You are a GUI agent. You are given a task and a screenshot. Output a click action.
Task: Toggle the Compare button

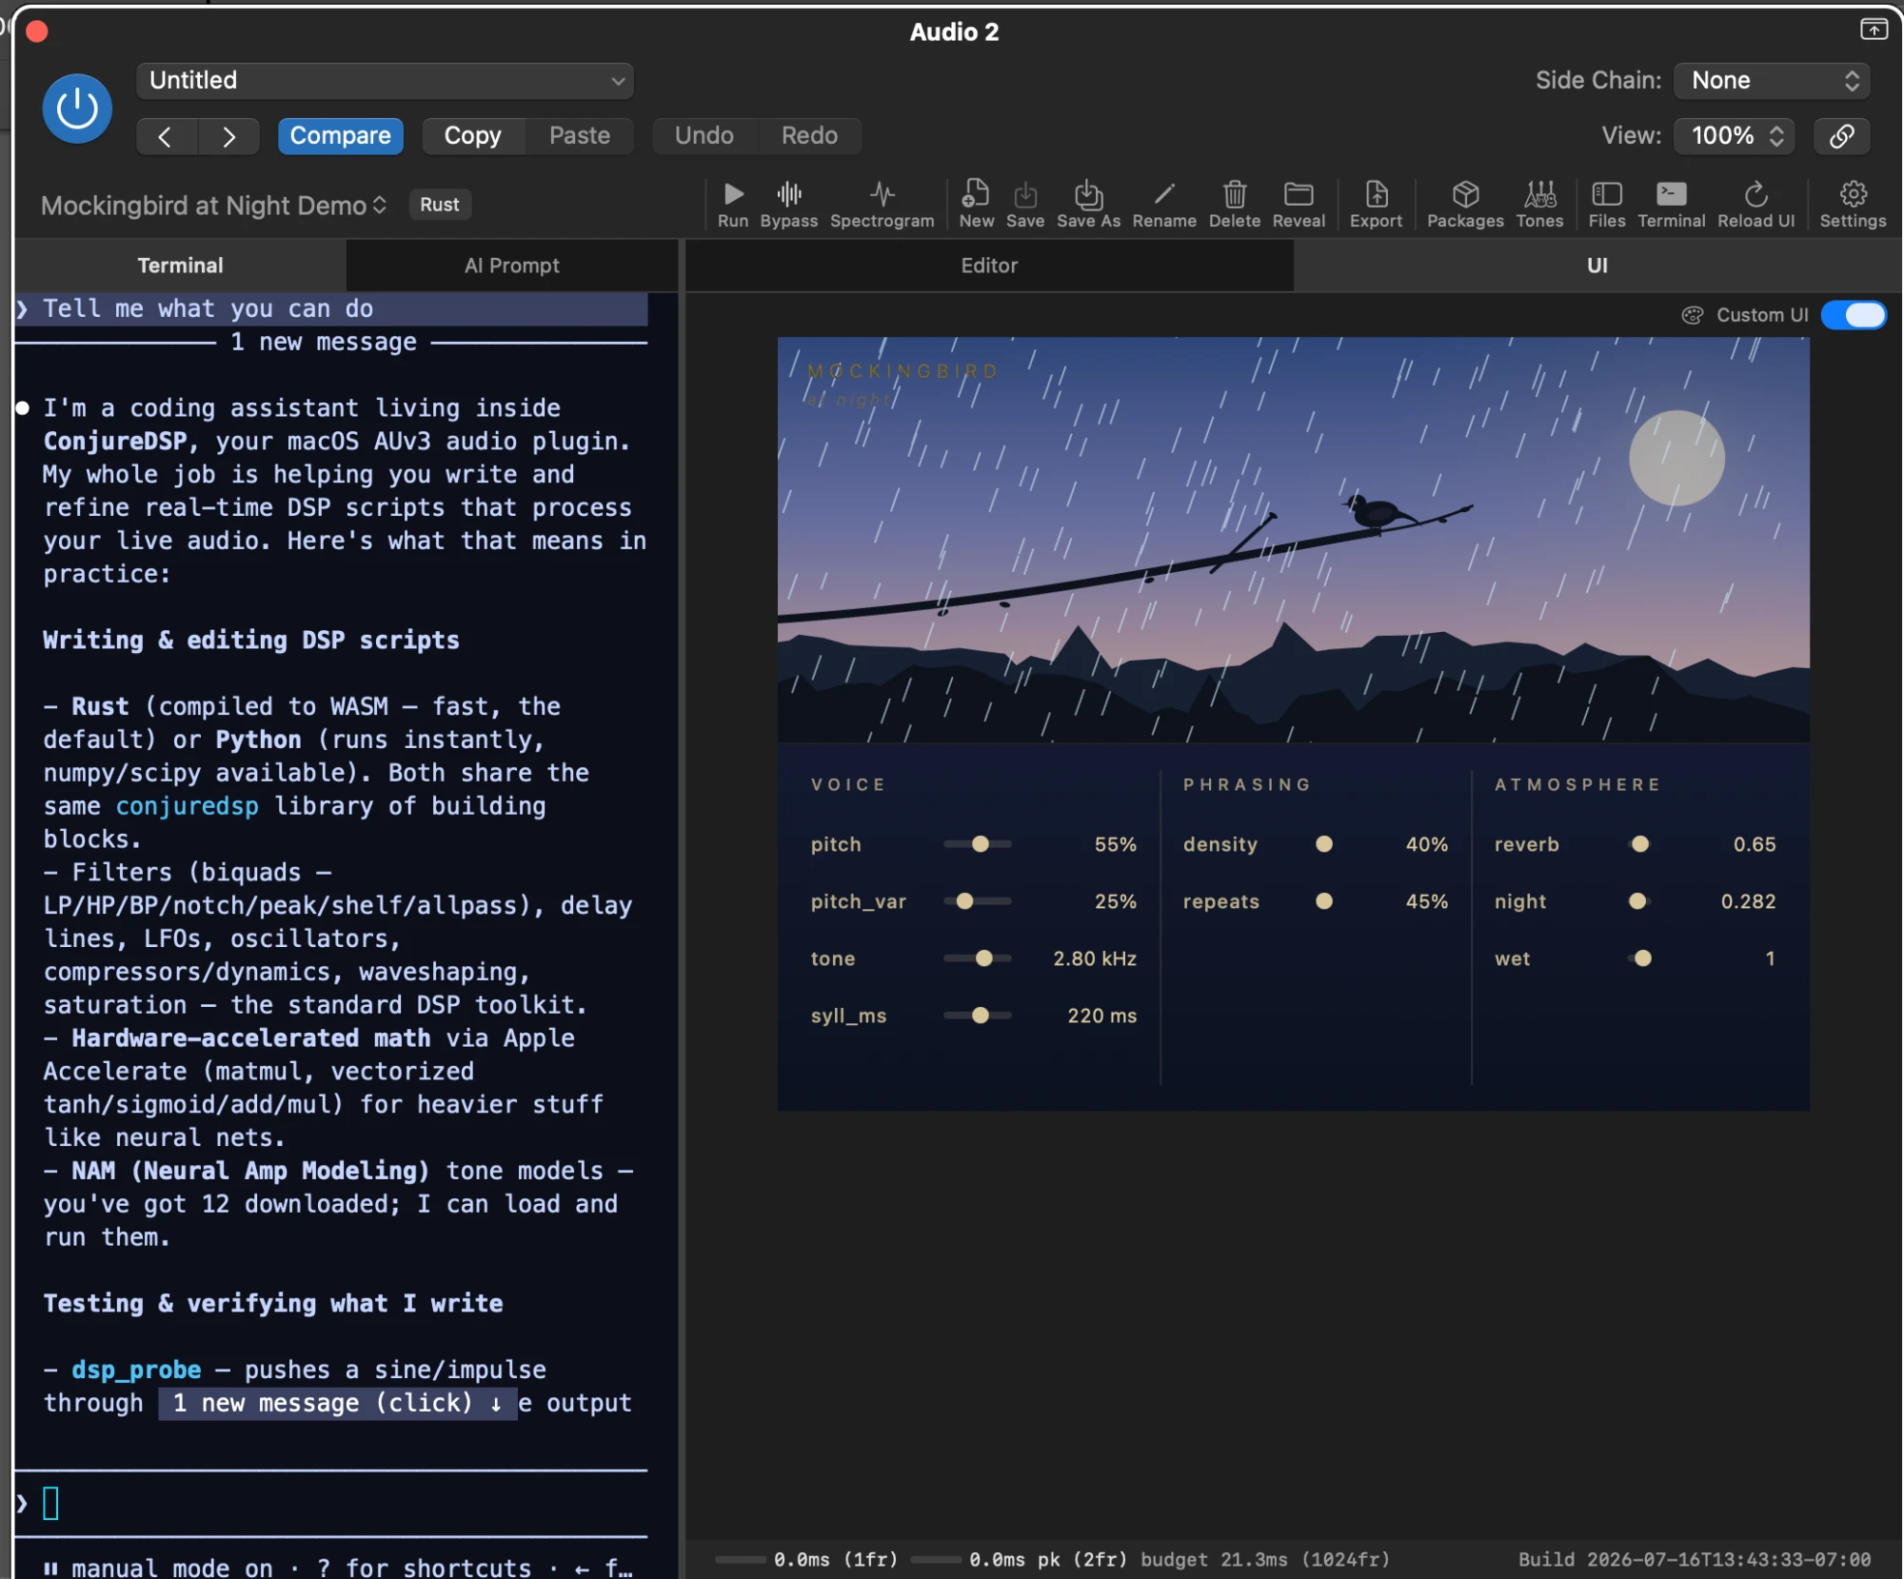(x=340, y=136)
